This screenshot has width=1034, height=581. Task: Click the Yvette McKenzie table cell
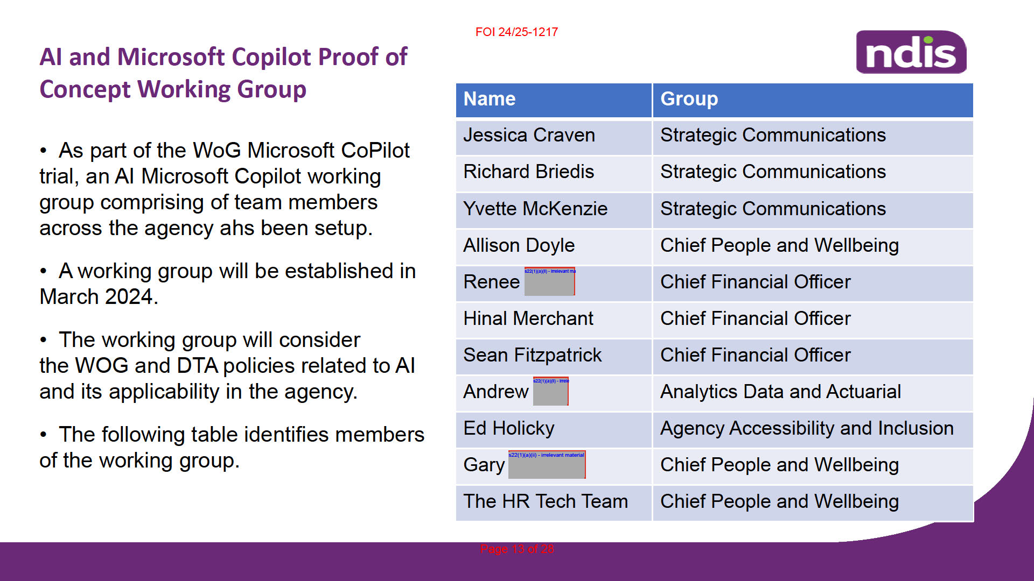pyautogui.click(x=554, y=210)
